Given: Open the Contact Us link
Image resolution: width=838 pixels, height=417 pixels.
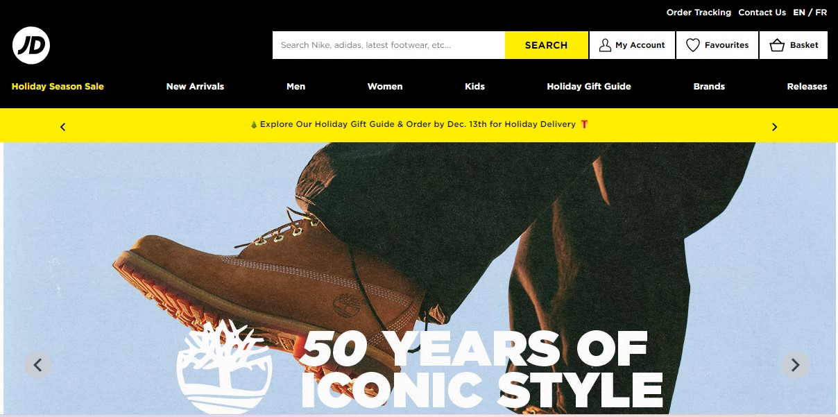Looking at the screenshot, I should click(x=762, y=12).
